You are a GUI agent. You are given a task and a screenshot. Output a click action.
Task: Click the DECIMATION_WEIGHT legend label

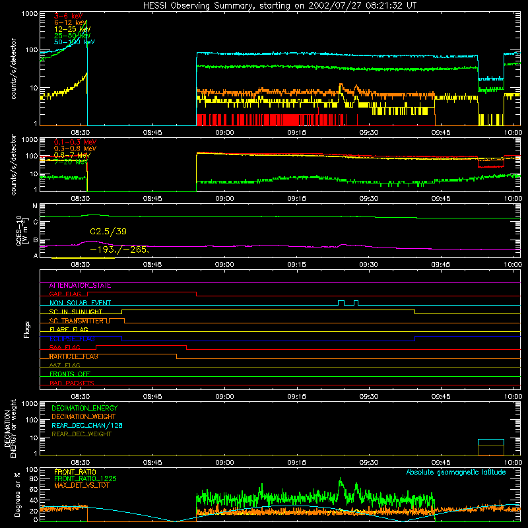click(x=84, y=417)
